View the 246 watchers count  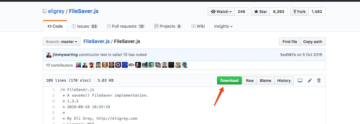(x=242, y=12)
